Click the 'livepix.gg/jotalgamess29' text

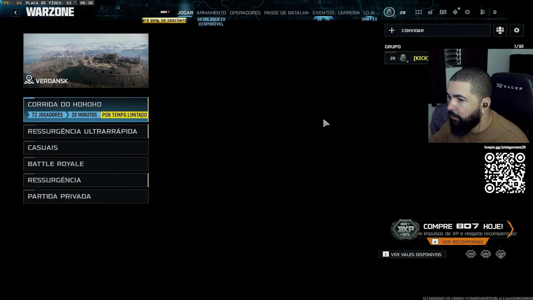point(505,147)
